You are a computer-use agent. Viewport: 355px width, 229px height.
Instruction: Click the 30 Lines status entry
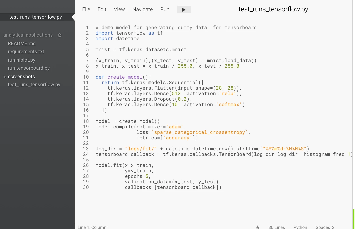(277, 227)
